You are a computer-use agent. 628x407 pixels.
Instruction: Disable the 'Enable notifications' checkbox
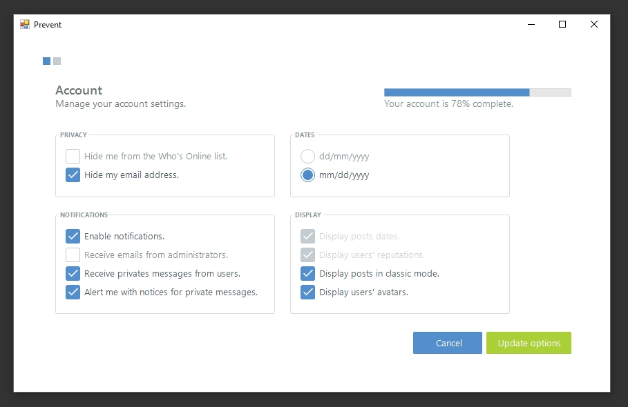73,237
